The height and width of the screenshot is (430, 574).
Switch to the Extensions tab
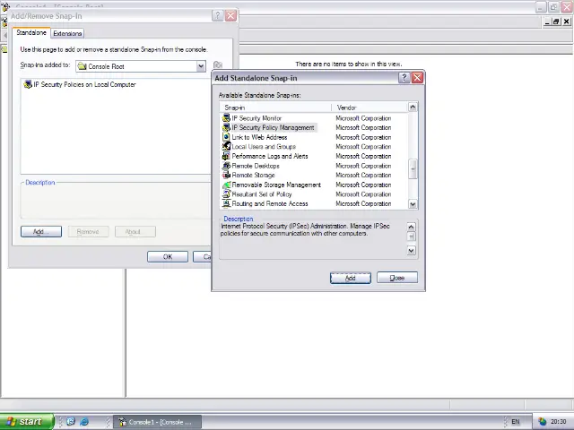67,34
